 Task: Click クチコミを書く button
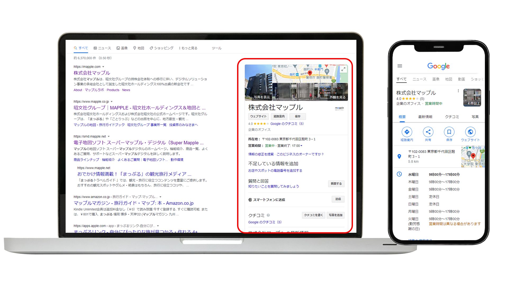[313, 215]
